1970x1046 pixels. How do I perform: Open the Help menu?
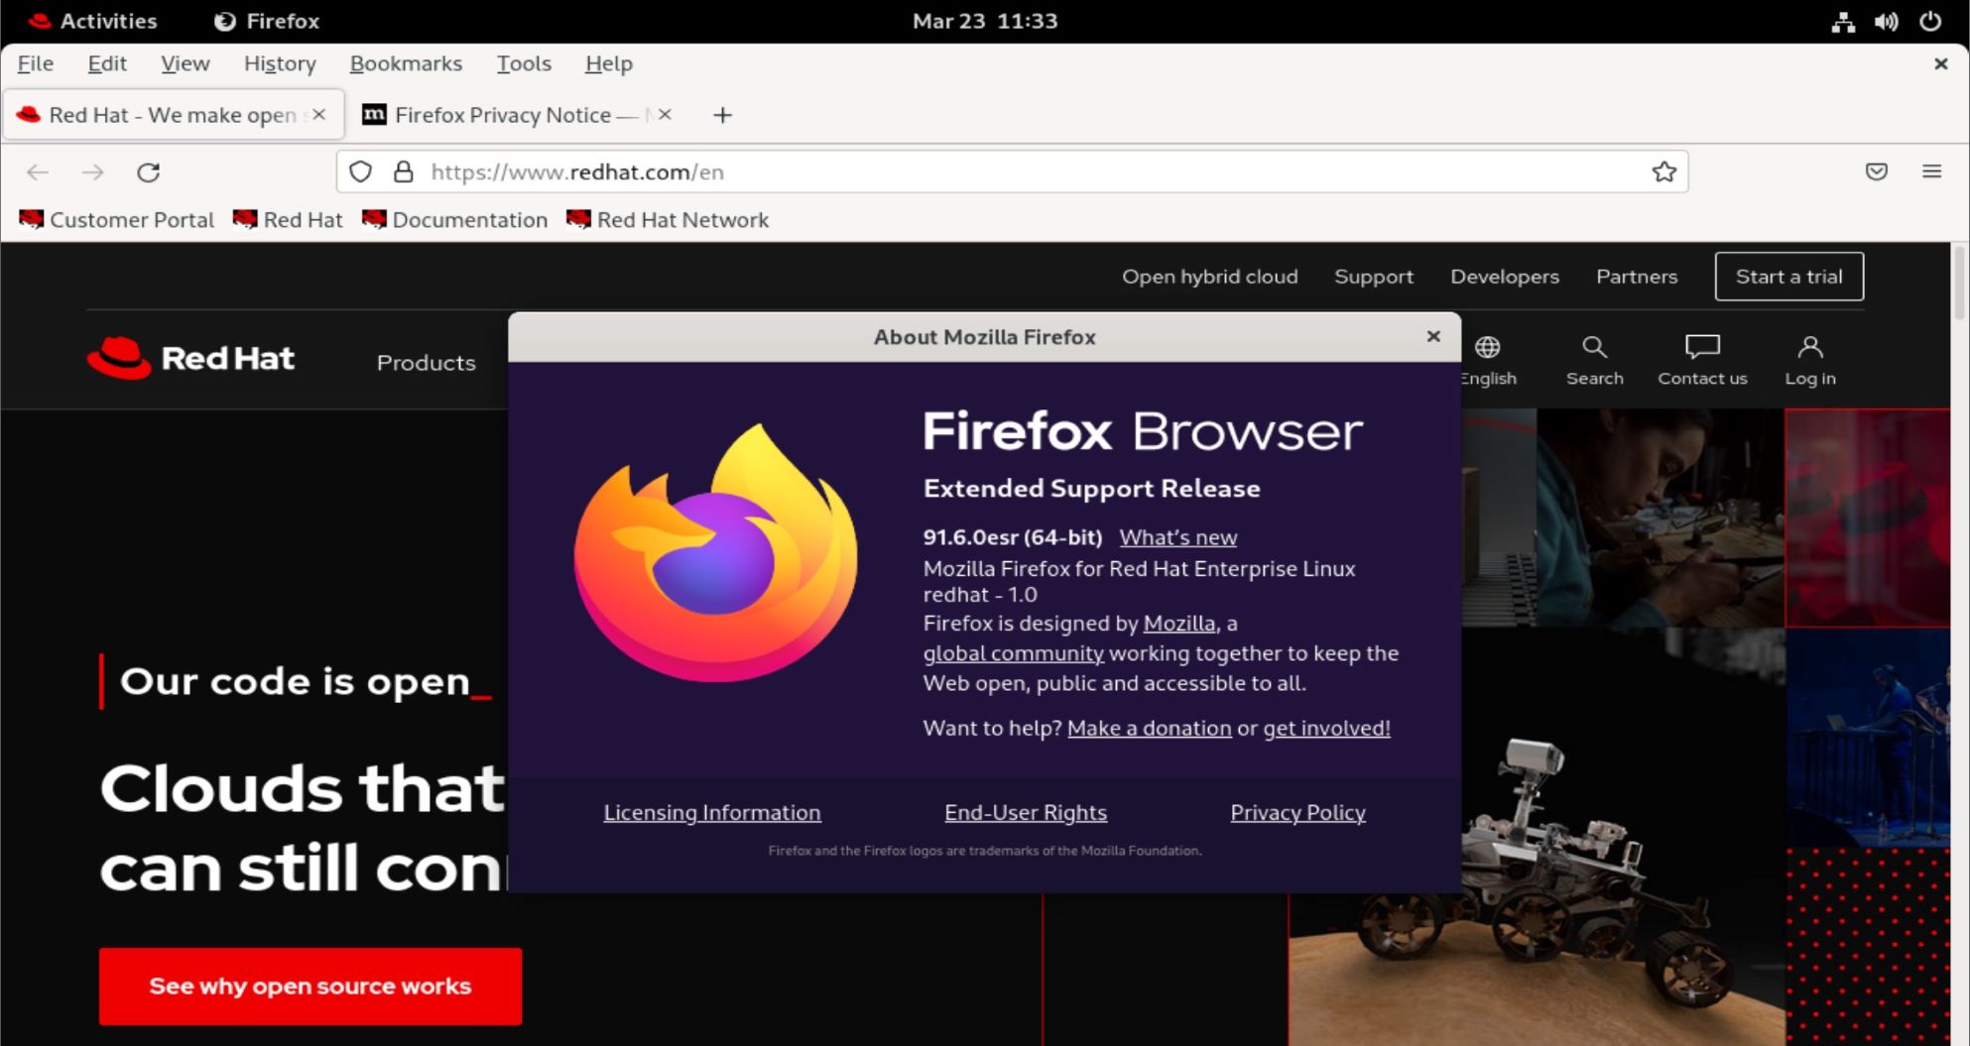pos(608,63)
